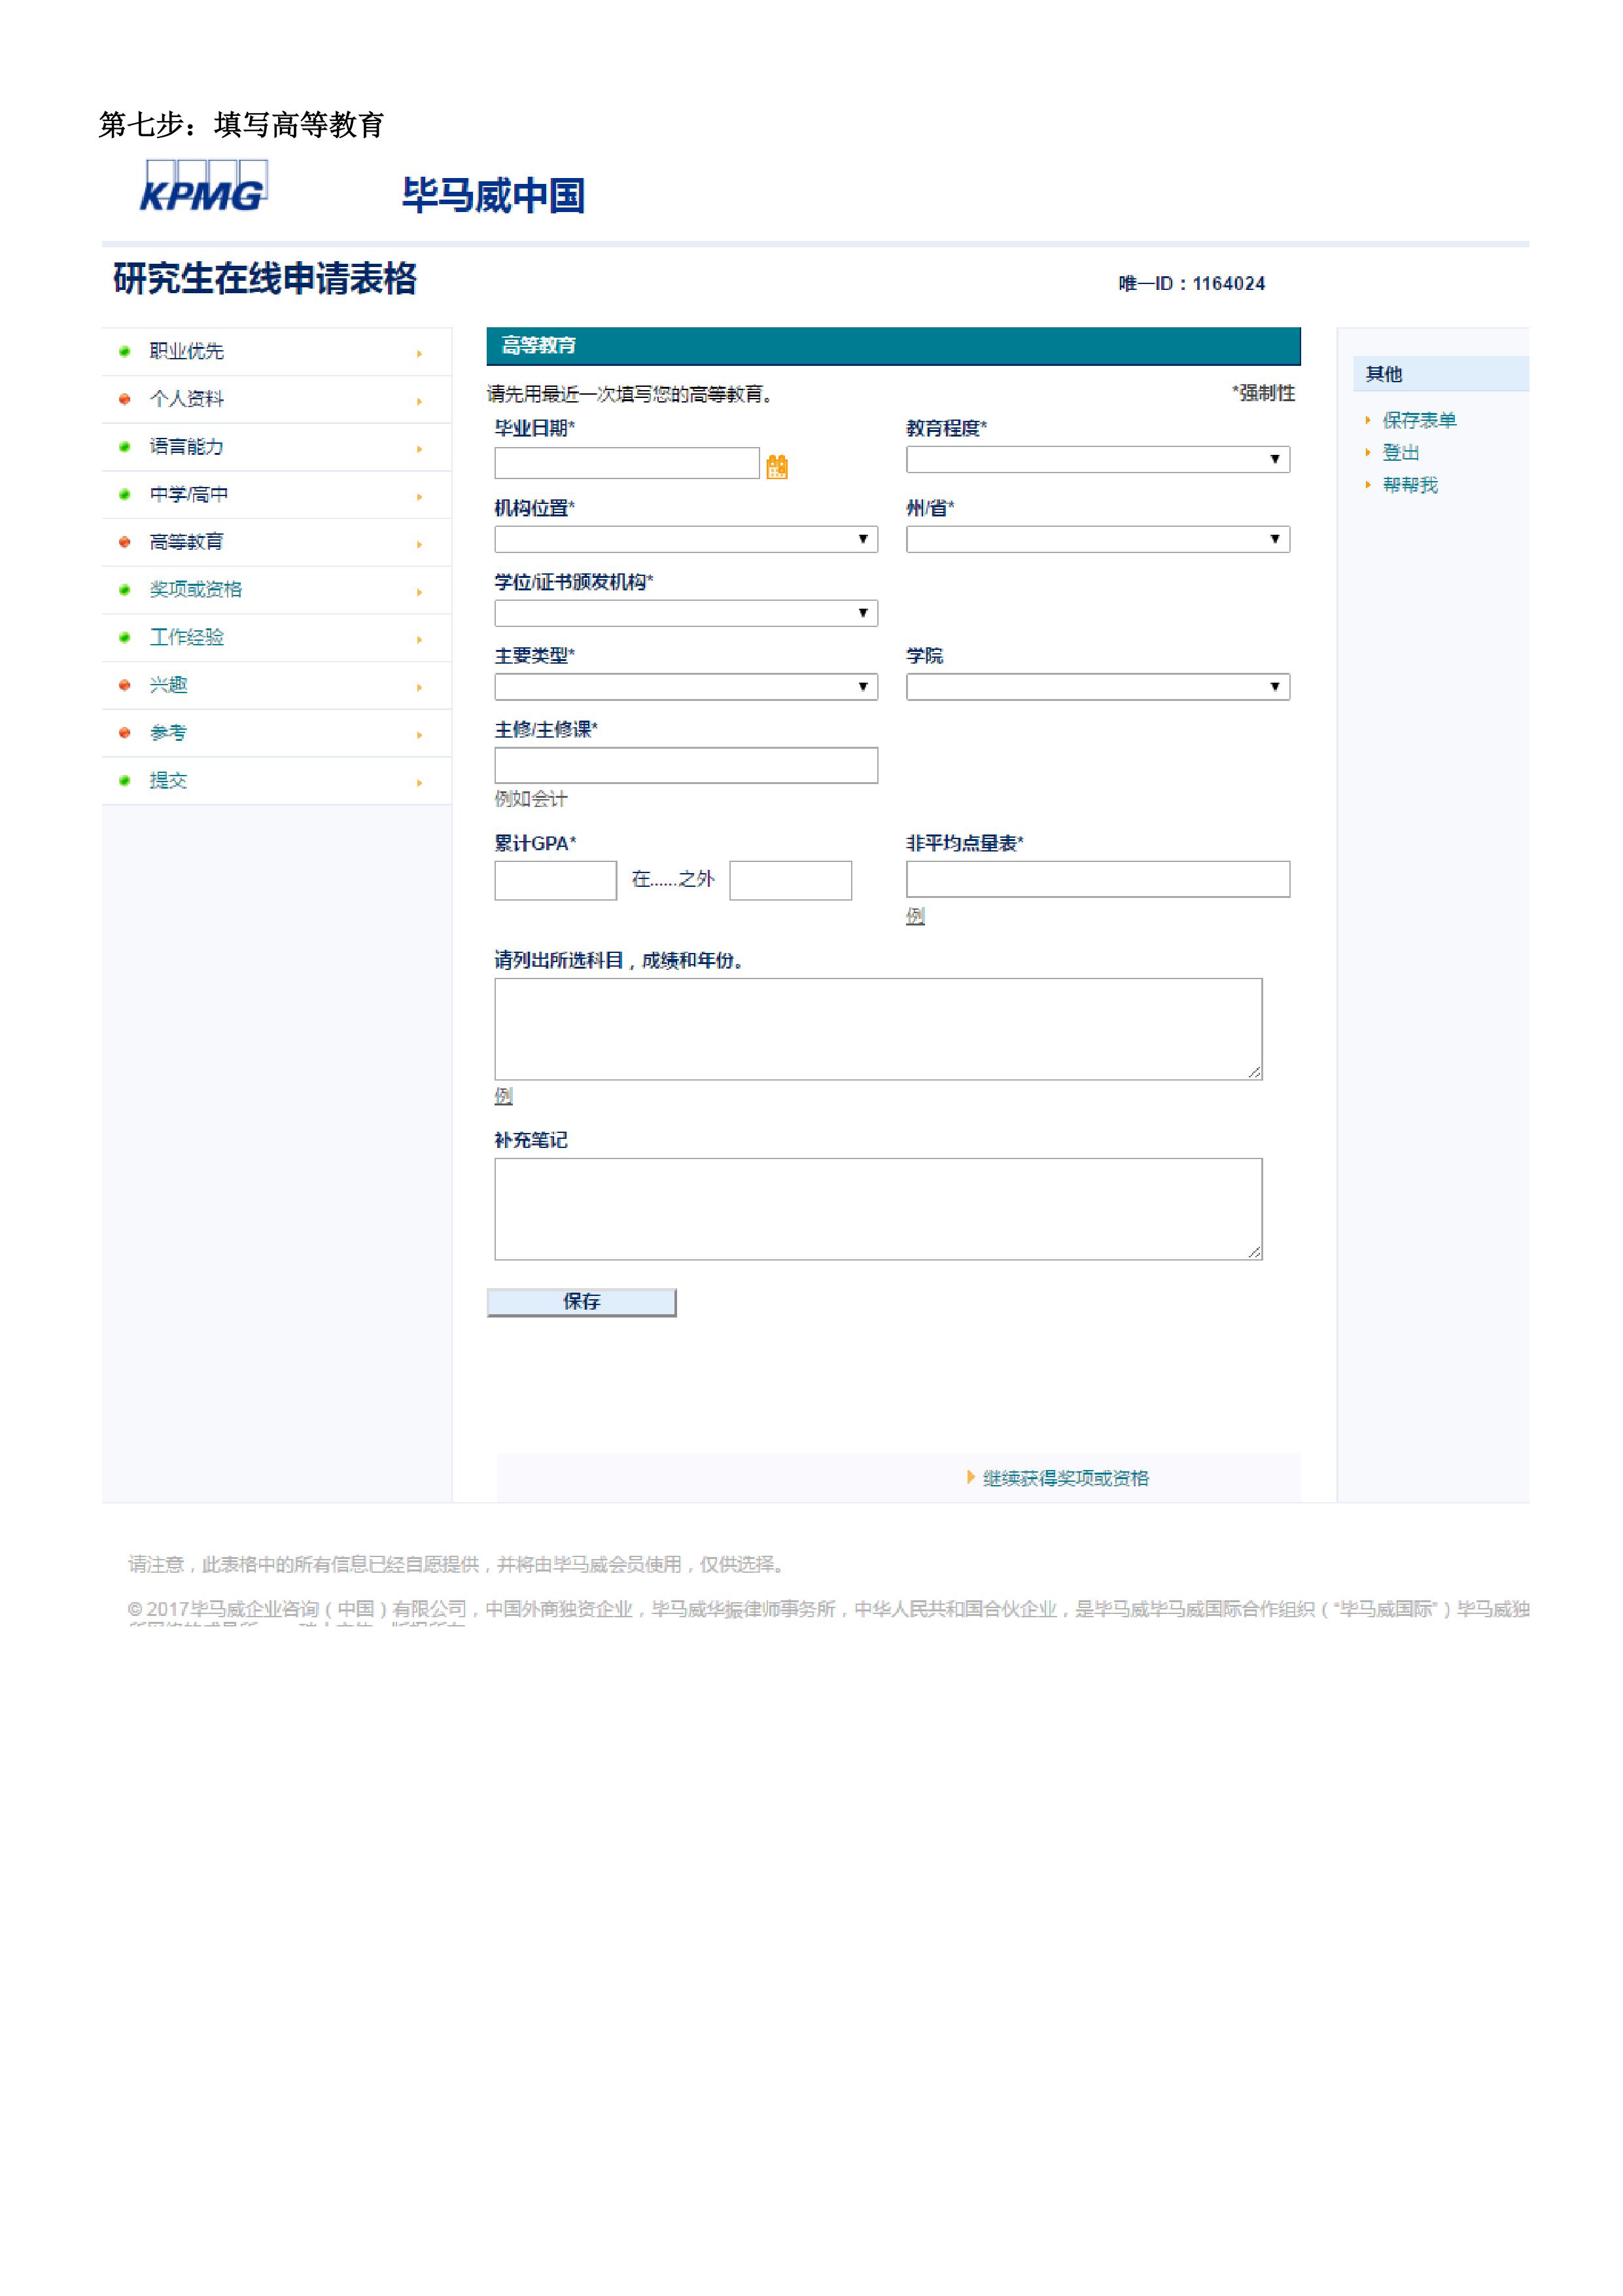Select the 学院 dropdown
The image size is (1623, 2296).
[x=1097, y=687]
